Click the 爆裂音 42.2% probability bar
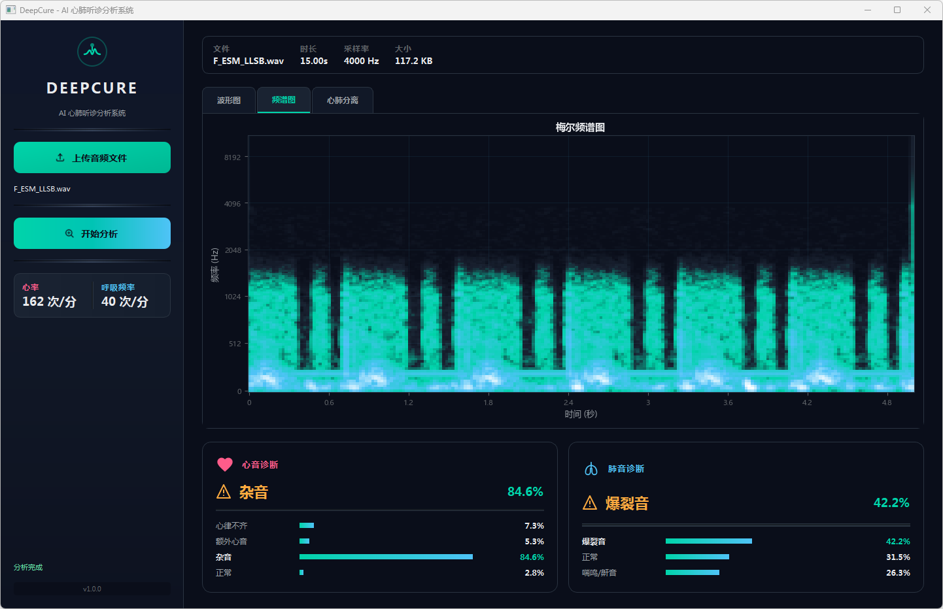This screenshot has width=943, height=609. pos(708,541)
